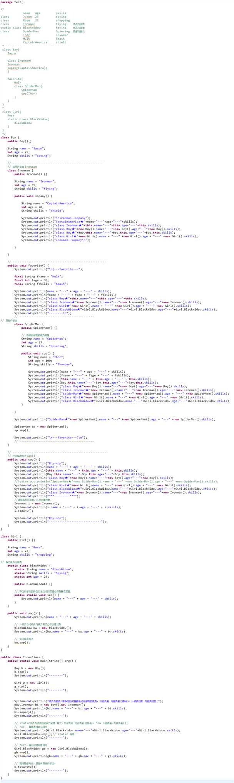The image size is (234, 783).
Task: Click println "\n[---favorite---" statement
Action: point(49,269)
